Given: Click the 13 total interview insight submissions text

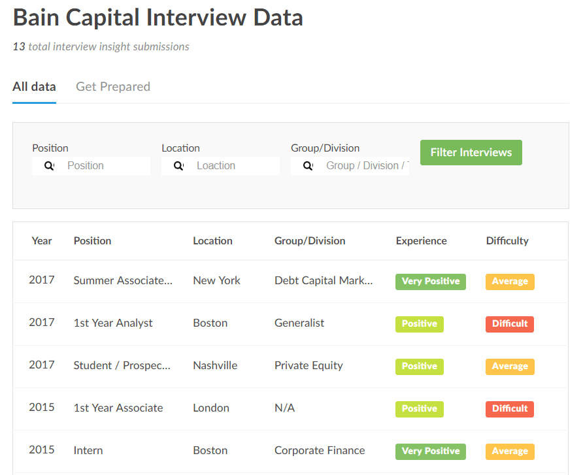Looking at the screenshot, I should [x=100, y=46].
